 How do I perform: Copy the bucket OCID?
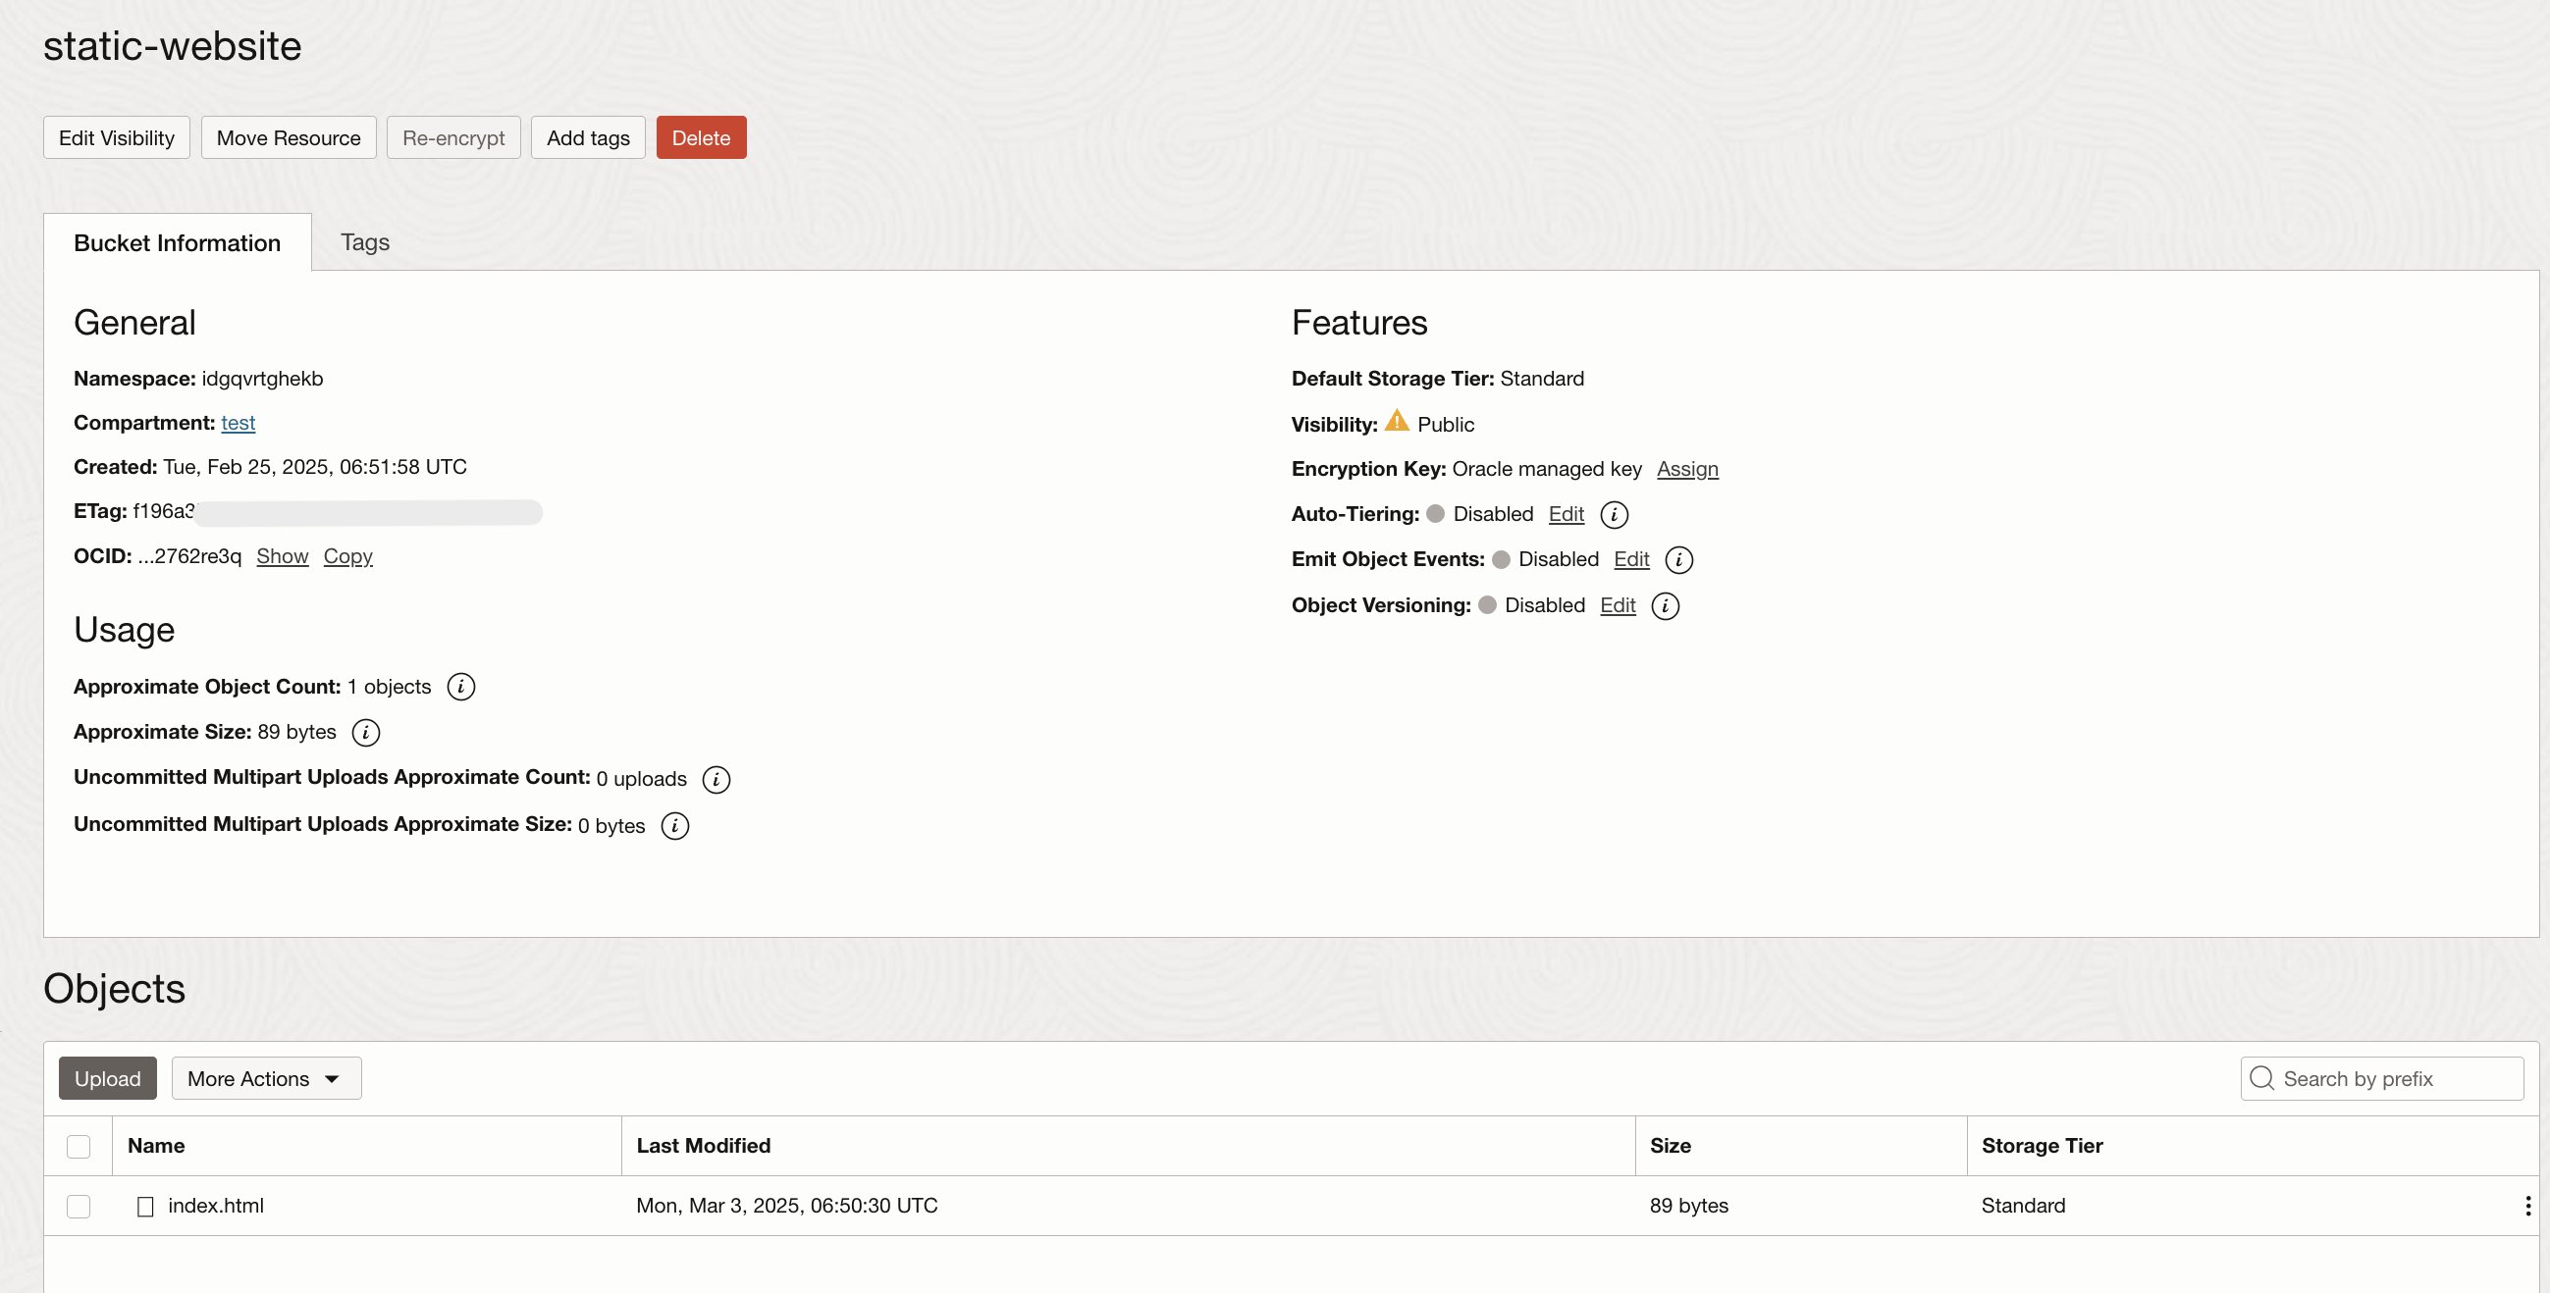pyautogui.click(x=347, y=556)
